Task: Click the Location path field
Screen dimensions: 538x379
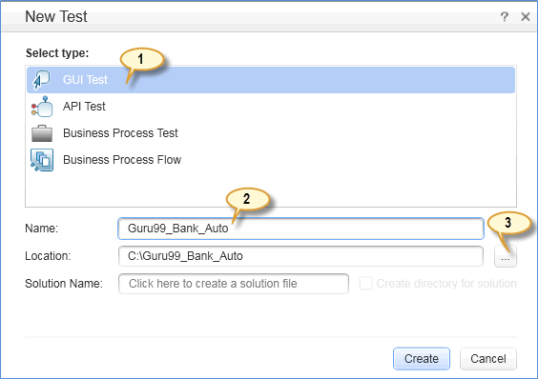Action: point(300,256)
